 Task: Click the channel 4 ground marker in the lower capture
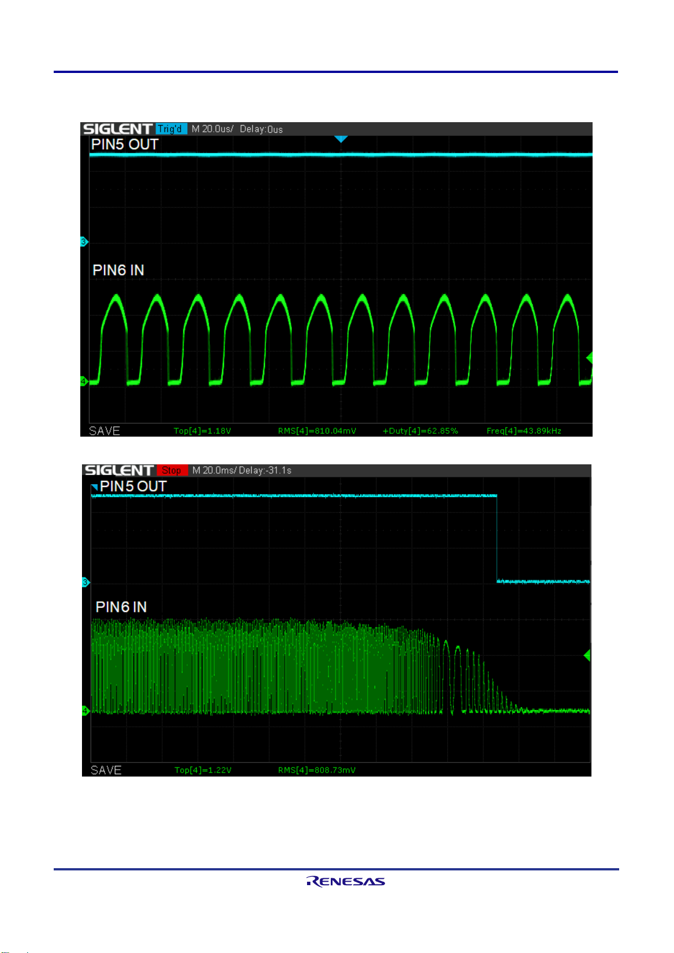point(86,710)
